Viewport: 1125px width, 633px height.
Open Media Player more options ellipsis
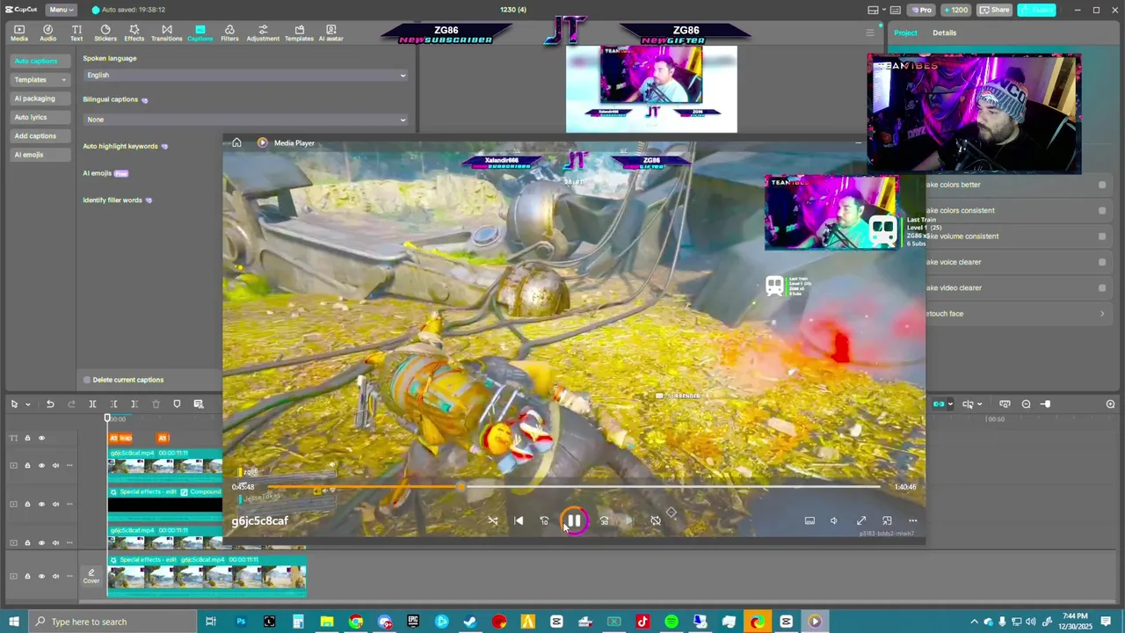(913, 520)
